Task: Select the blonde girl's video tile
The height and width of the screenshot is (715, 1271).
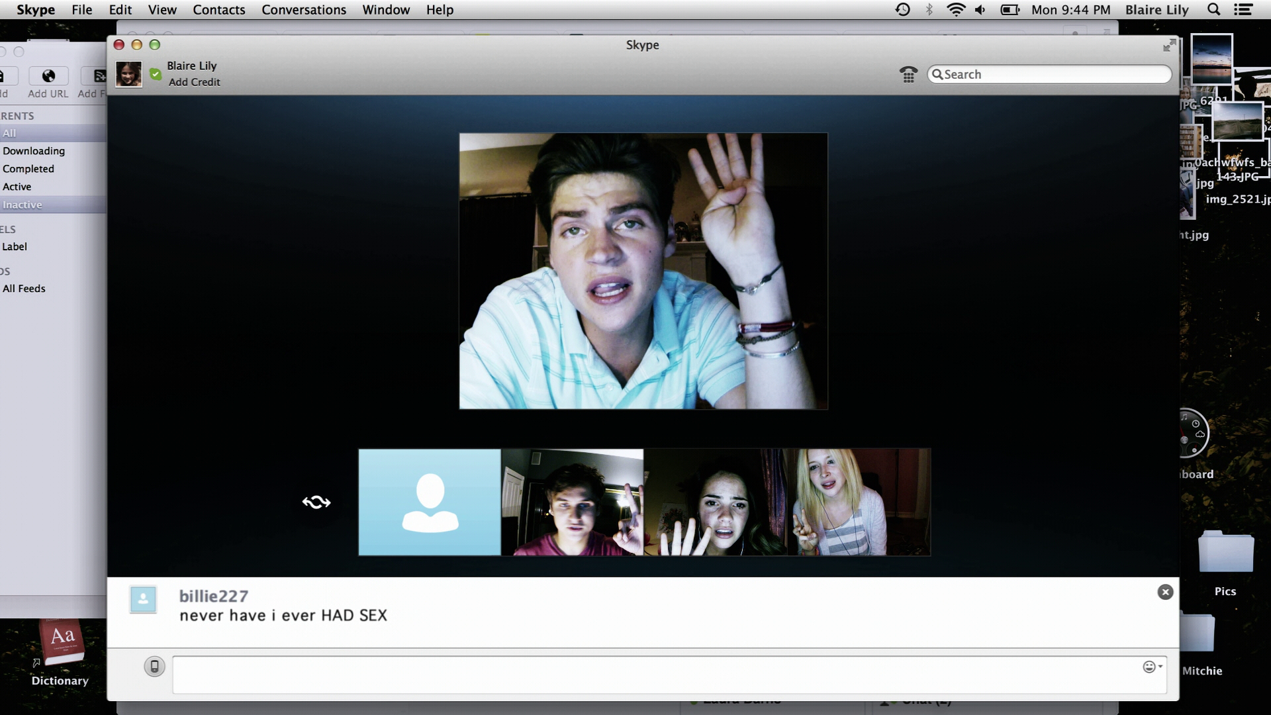Action: pyautogui.click(x=859, y=502)
